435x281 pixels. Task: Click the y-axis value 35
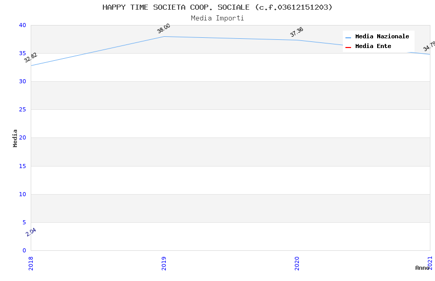coord(23,53)
